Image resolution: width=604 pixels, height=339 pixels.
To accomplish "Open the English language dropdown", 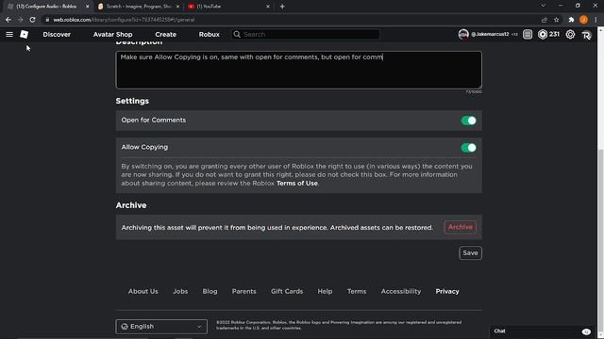I will [161, 327].
